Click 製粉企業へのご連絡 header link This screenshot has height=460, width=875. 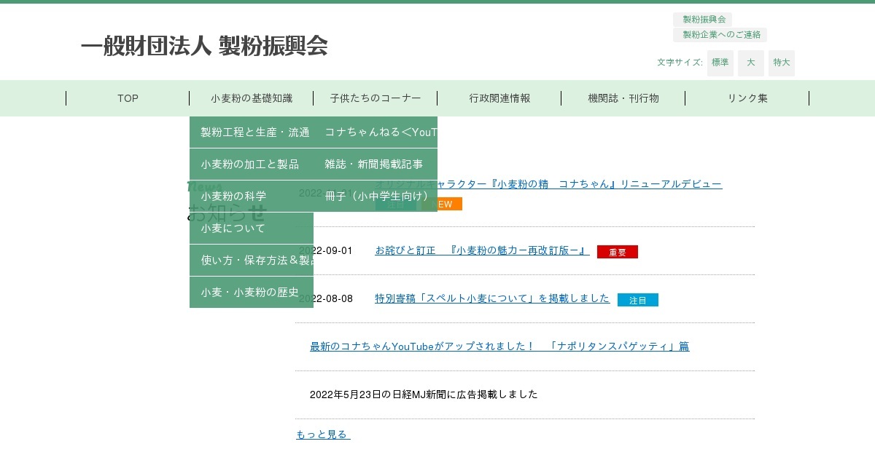click(720, 35)
